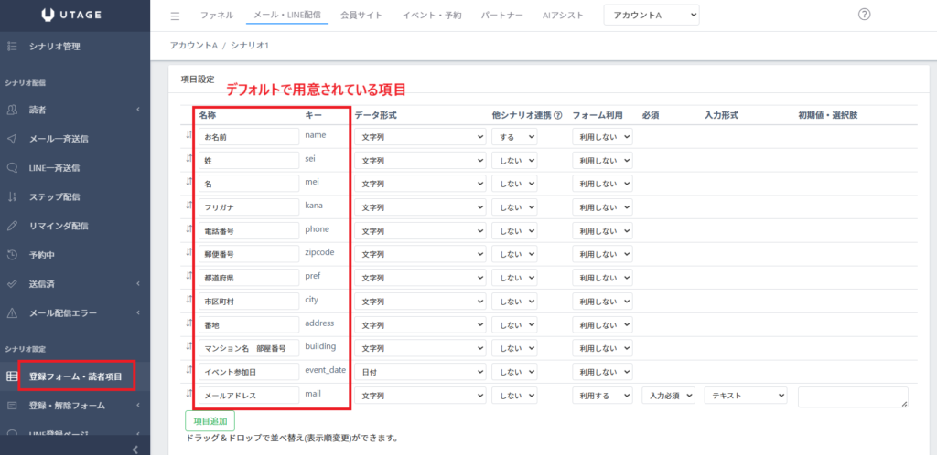
Task: Click the 読者 sidebar icon
Action: (13, 111)
